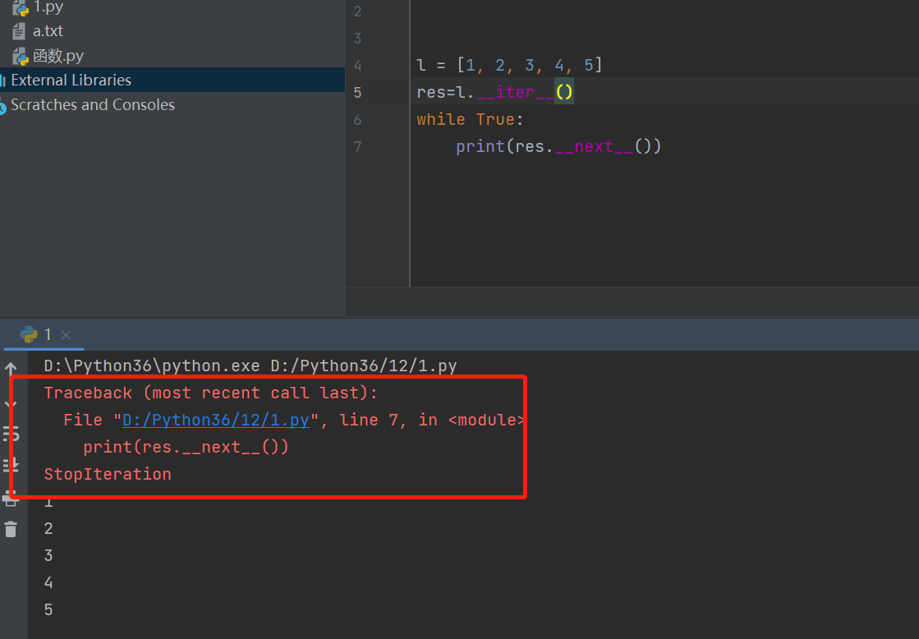Click 'Traceback (most recent call last):' in console

211,393
